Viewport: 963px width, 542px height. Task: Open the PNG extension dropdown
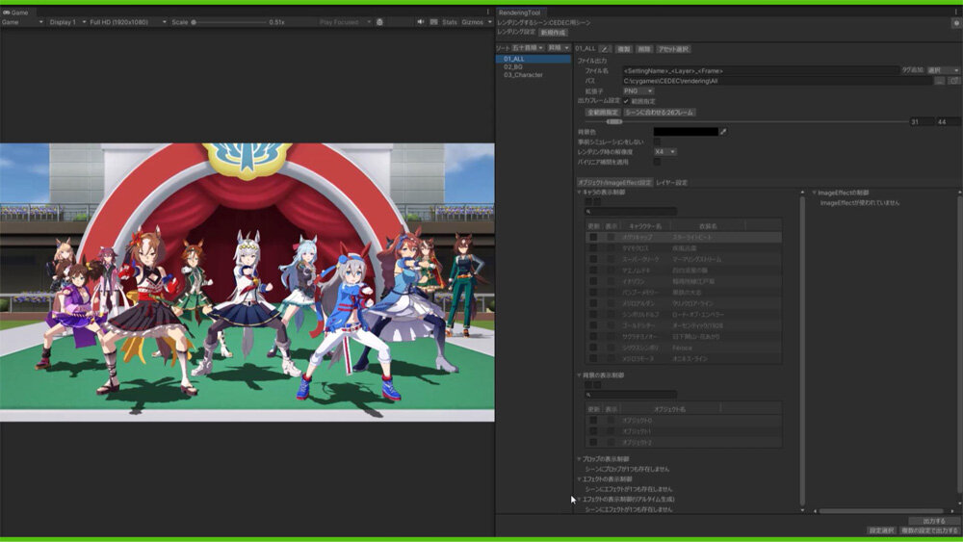tap(638, 90)
